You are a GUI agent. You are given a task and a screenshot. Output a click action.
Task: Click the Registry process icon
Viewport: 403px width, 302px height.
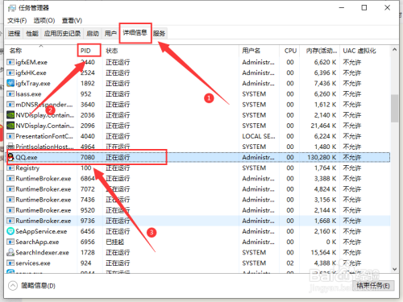10,168
